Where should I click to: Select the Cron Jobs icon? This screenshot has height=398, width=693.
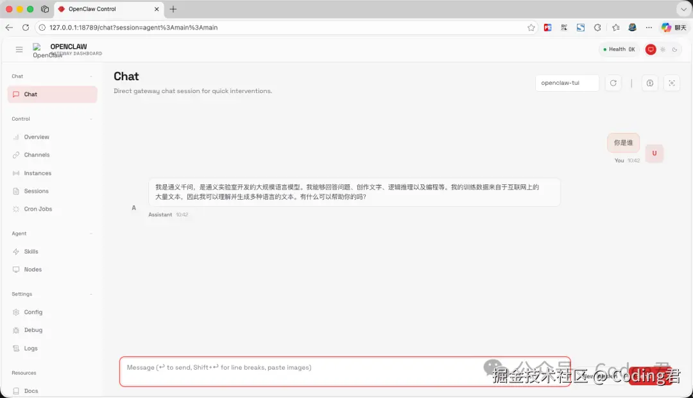pos(16,209)
